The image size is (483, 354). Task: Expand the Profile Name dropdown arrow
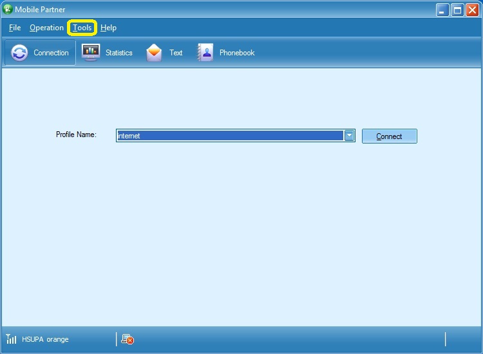point(349,135)
